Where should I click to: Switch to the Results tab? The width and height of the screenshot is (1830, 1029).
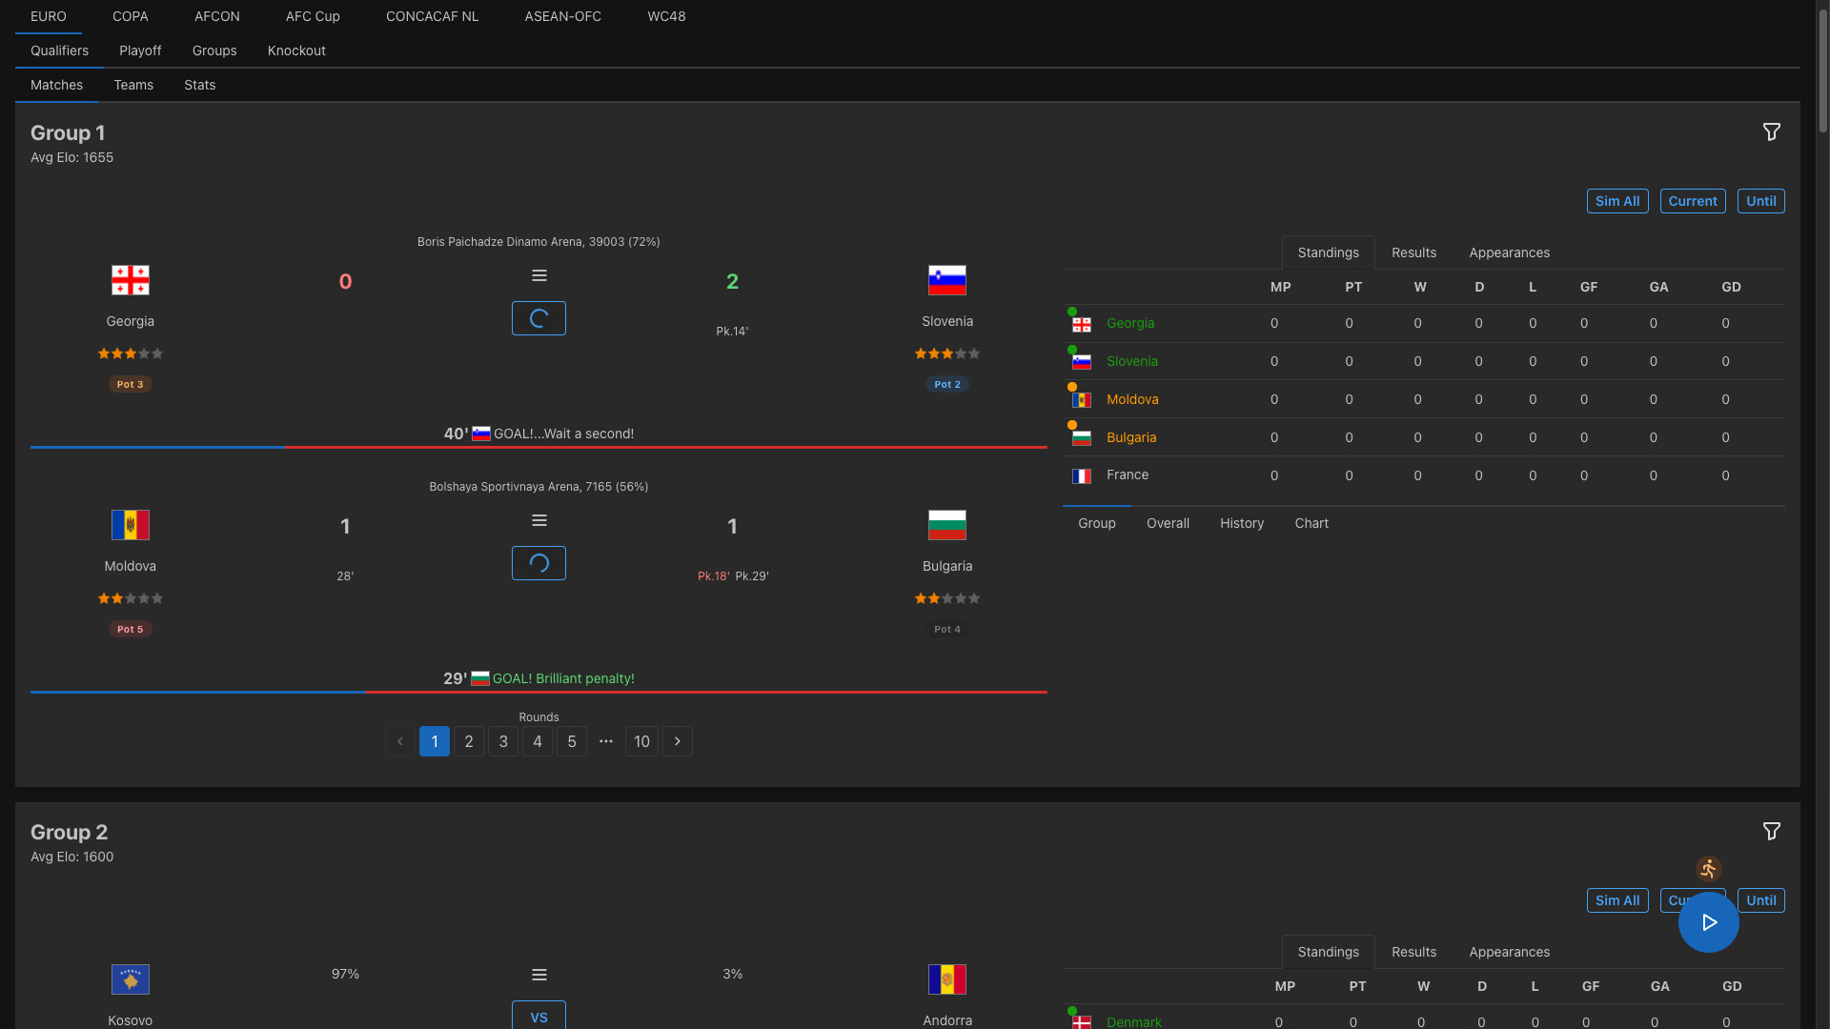tap(1413, 252)
